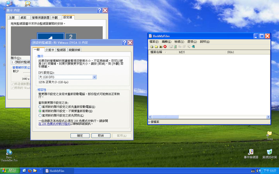
Task: Open the 256 色模式 help link
Action: (x=55, y=124)
